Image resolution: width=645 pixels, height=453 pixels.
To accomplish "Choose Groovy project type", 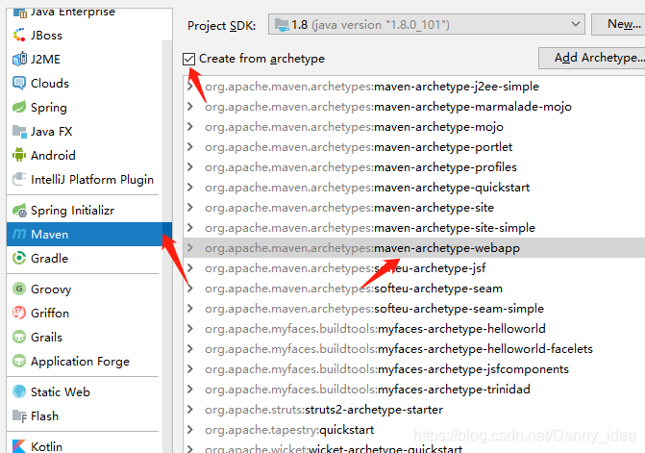I will tap(85, 289).
